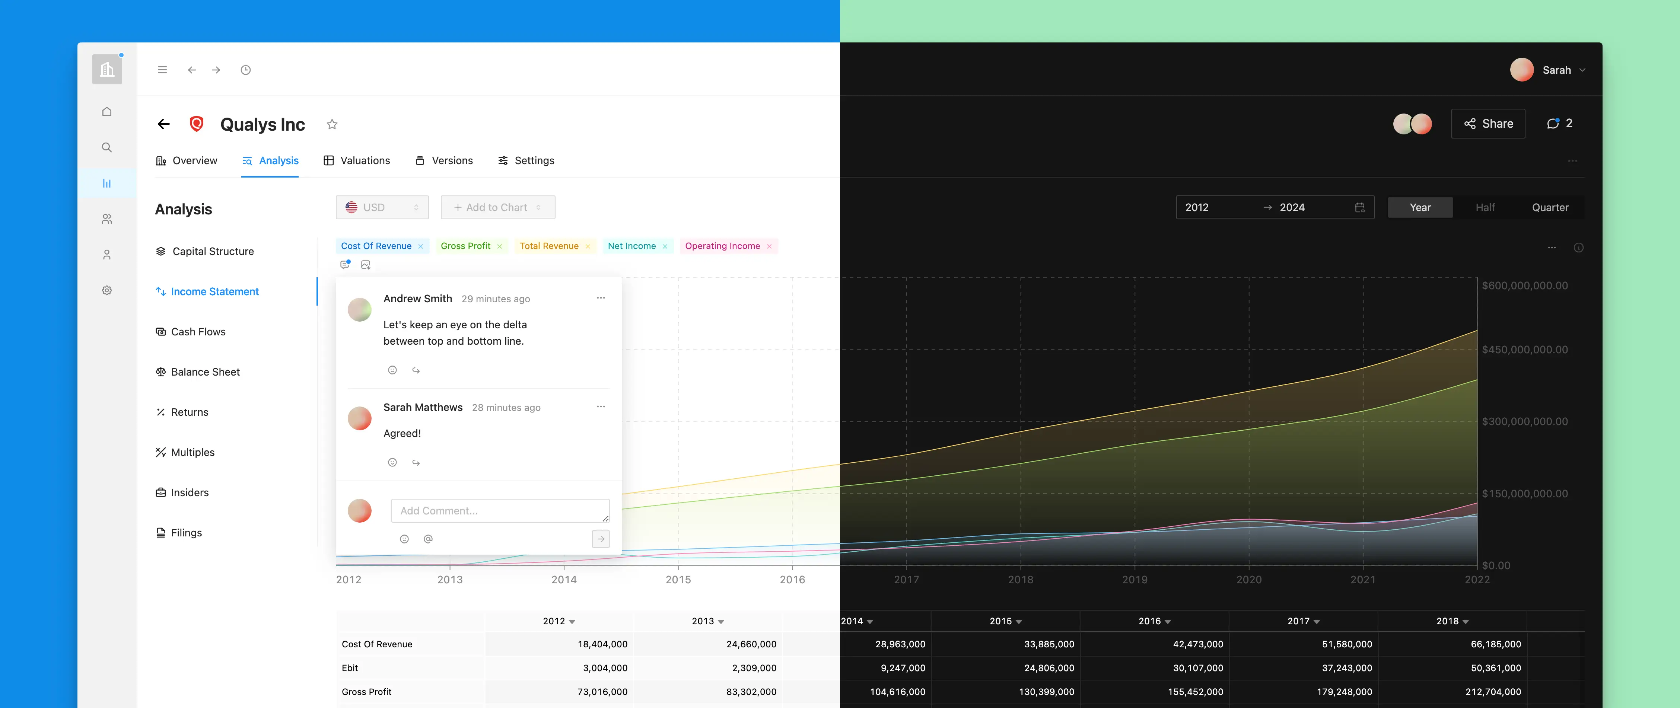Image resolution: width=1680 pixels, height=708 pixels.
Task: Select Year period view
Action: [x=1420, y=207]
